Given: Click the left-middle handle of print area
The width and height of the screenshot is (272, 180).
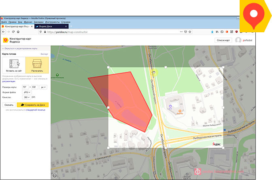Looking at the screenshot, I should tap(108, 107).
